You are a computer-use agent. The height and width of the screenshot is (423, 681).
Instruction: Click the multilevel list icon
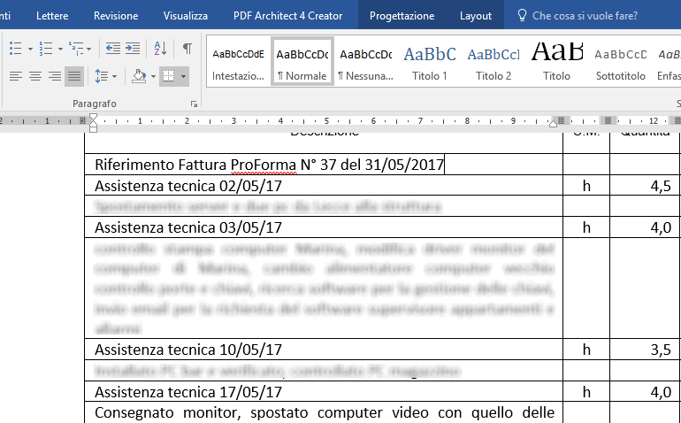tap(76, 49)
